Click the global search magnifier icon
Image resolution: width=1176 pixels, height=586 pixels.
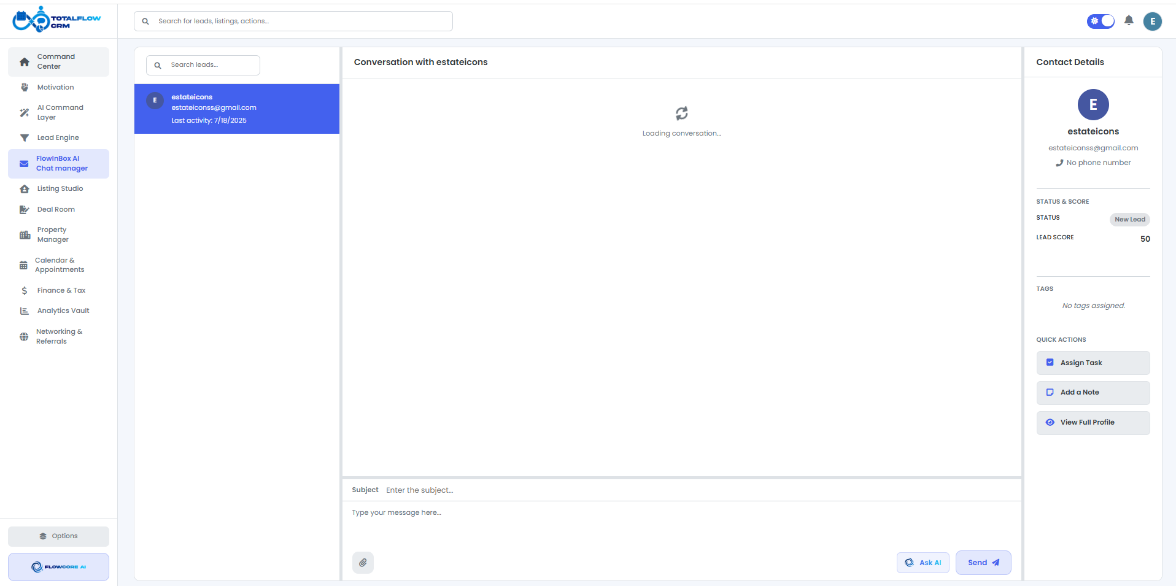point(145,21)
